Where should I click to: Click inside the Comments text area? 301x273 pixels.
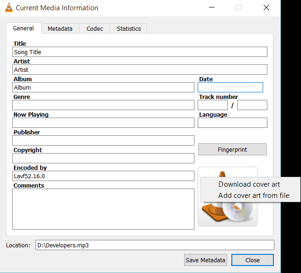[103, 209]
